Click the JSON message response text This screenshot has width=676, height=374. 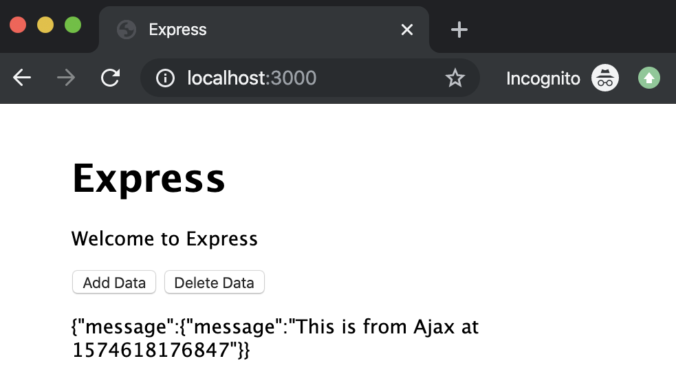[275, 338]
